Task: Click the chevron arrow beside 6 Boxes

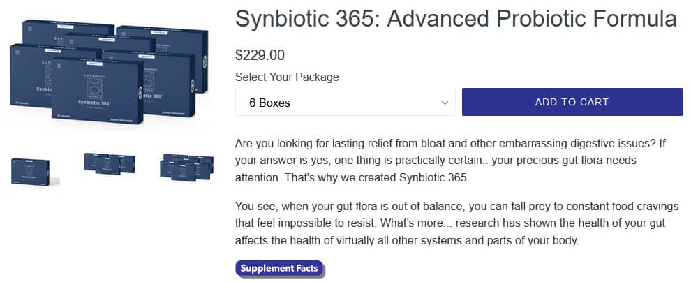Action: point(445,103)
